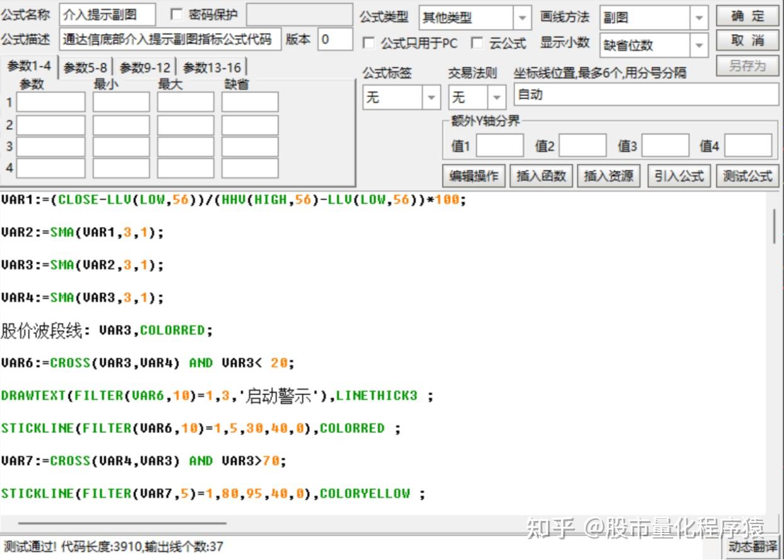
Task: Click row 1 parameter name field
Action: (50, 102)
